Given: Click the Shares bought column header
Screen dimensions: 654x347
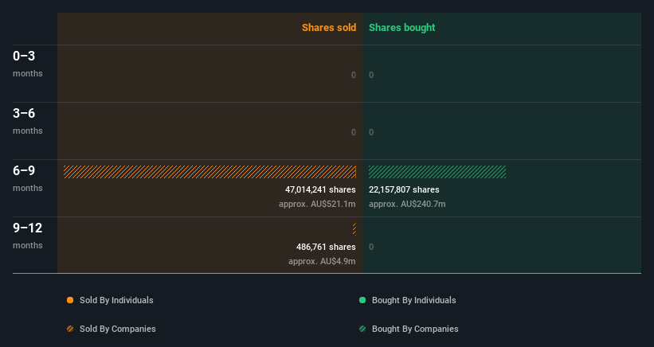Looking at the screenshot, I should (402, 28).
